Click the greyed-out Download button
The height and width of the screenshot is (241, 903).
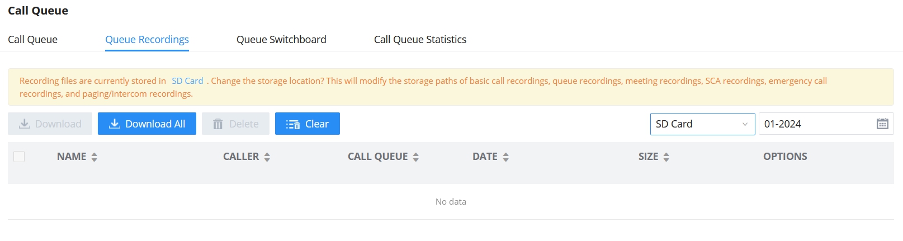(x=50, y=124)
